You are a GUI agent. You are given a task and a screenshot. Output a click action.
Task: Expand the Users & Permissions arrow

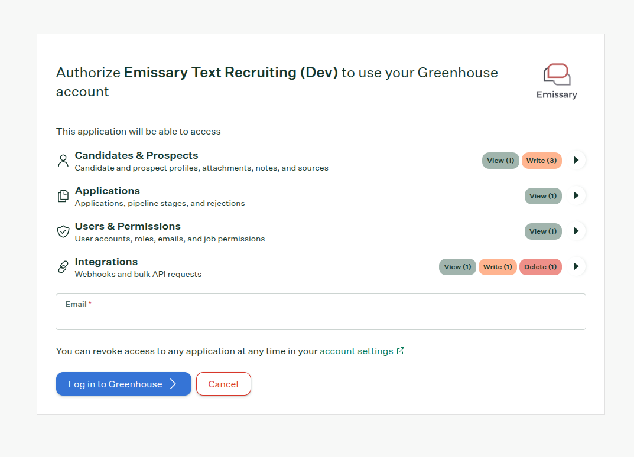576,231
